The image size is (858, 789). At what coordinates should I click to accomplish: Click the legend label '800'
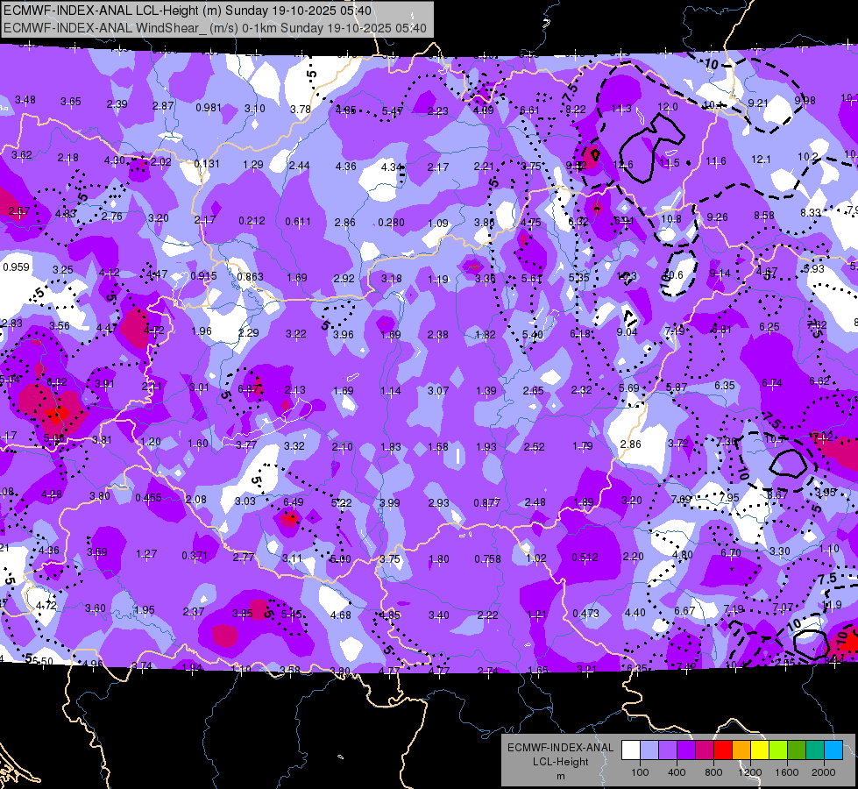[713, 772]
